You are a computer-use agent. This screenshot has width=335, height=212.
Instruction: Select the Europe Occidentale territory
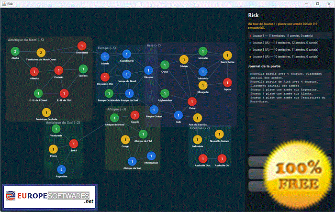click(x=109, y=93)
